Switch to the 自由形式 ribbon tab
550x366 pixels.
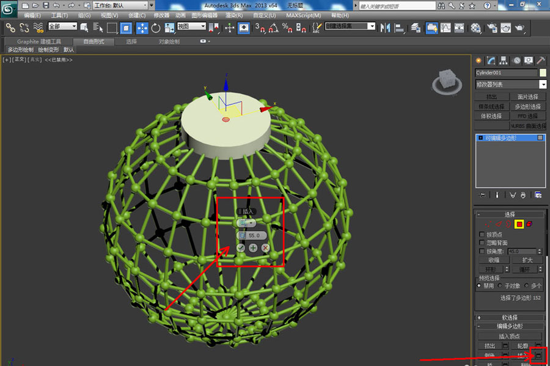coord(94,42)
